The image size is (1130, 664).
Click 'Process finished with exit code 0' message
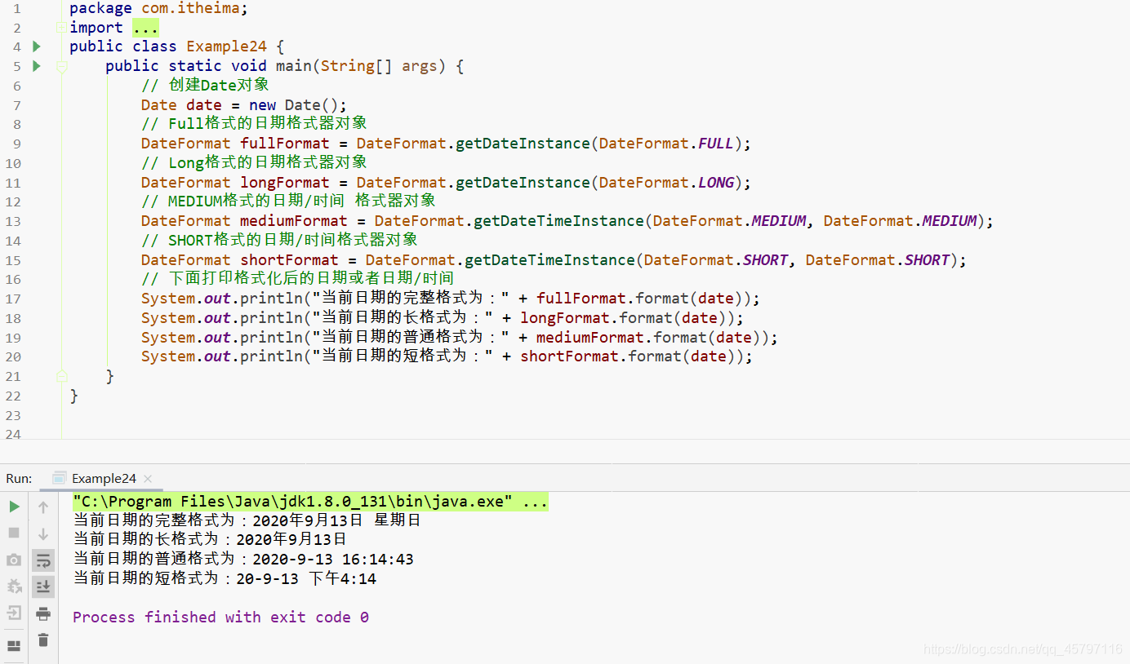pos(220,618)
